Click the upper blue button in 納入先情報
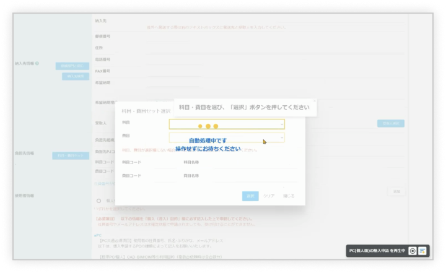 coord(72,66)
